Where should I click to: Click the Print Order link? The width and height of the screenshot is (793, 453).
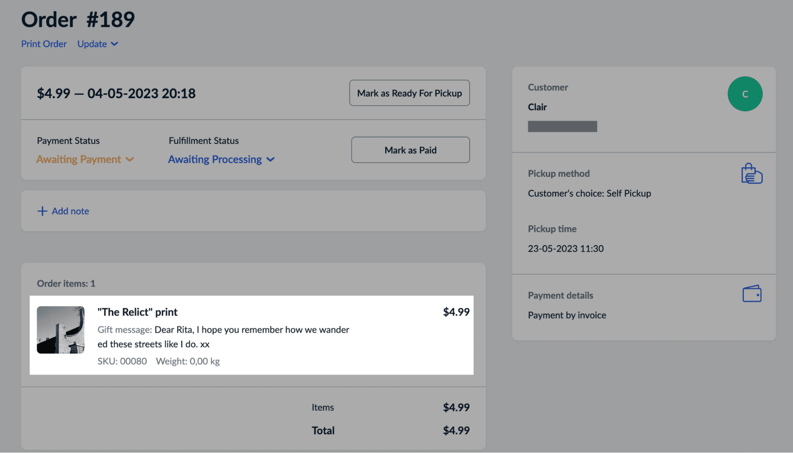pos(44,44)
